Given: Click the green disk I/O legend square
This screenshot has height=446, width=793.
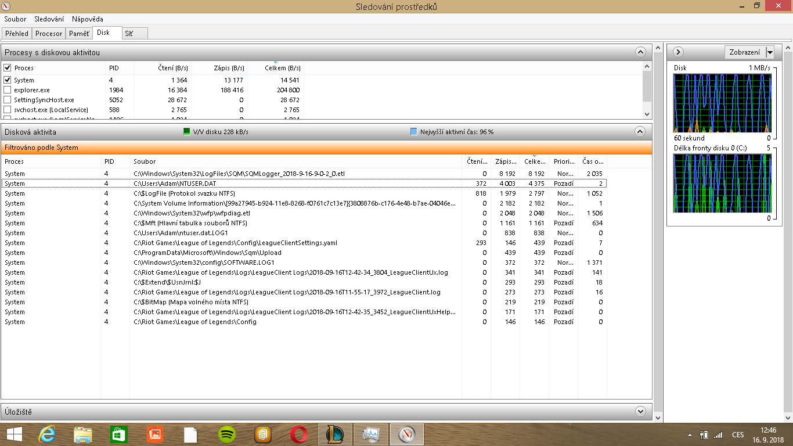Looking at the screenshot, I should pos(187,132).
